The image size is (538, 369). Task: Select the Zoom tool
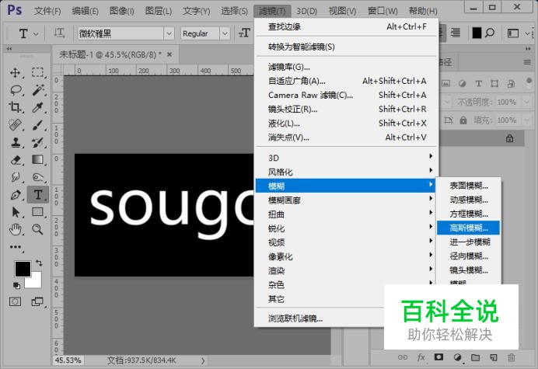coord(38,229)
